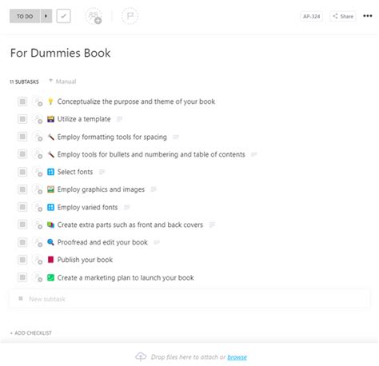Click the cloud upload icon

pos(141,356)
